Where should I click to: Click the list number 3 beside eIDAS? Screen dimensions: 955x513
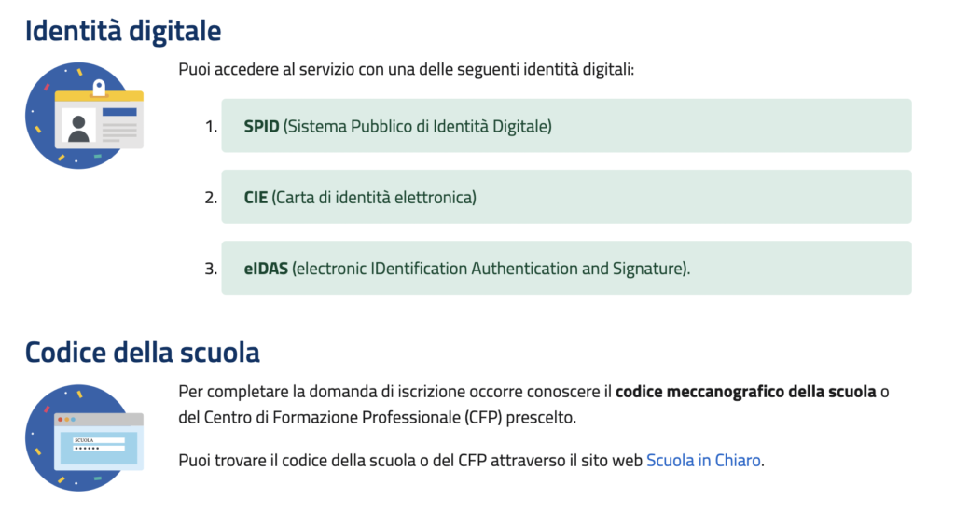tap(211, 269)
